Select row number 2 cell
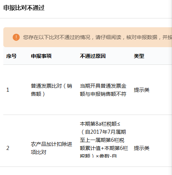The height and width of the screenshot is (175, 172). click(8, 148)
